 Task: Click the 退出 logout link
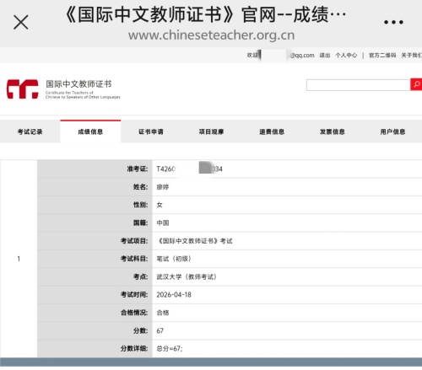[325, 56]
